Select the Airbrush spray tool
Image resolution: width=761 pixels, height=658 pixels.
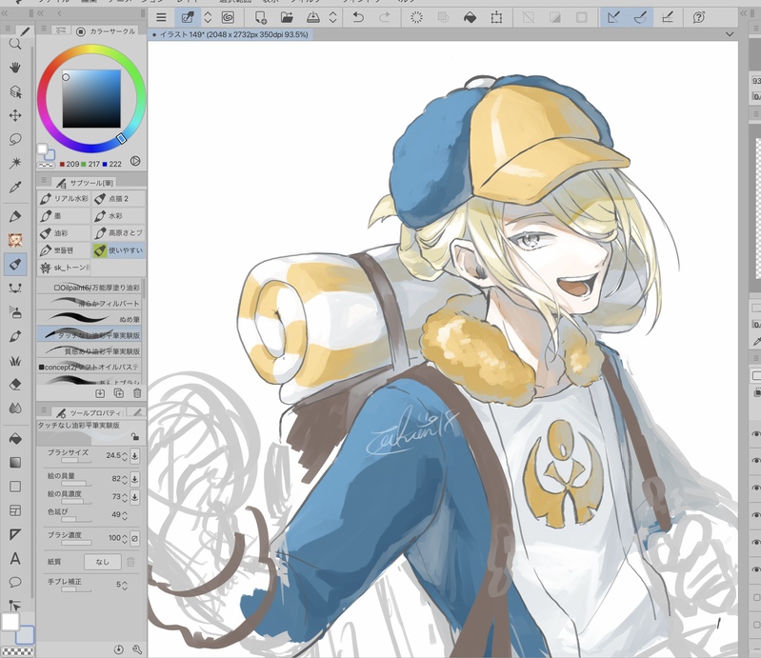15,312
